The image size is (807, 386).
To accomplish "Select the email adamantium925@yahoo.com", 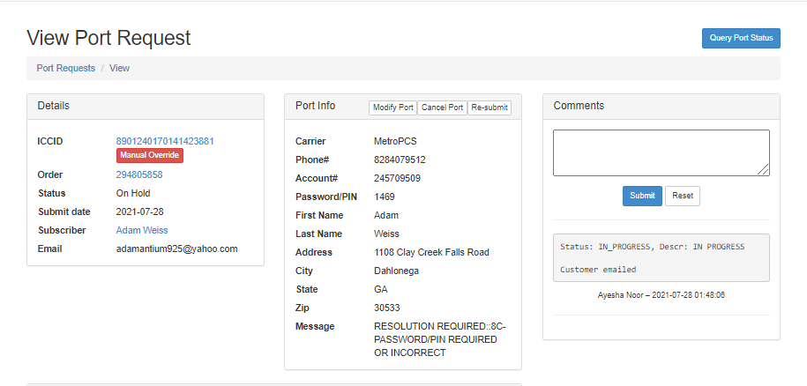I will pyautogui.click(x=176, y=249).
